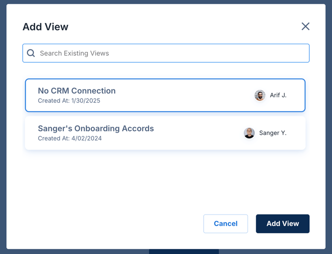Click the "Sanger's Onboarding Accords" title text
This screenshot has width=332, height=254.
tap(96, 128)
